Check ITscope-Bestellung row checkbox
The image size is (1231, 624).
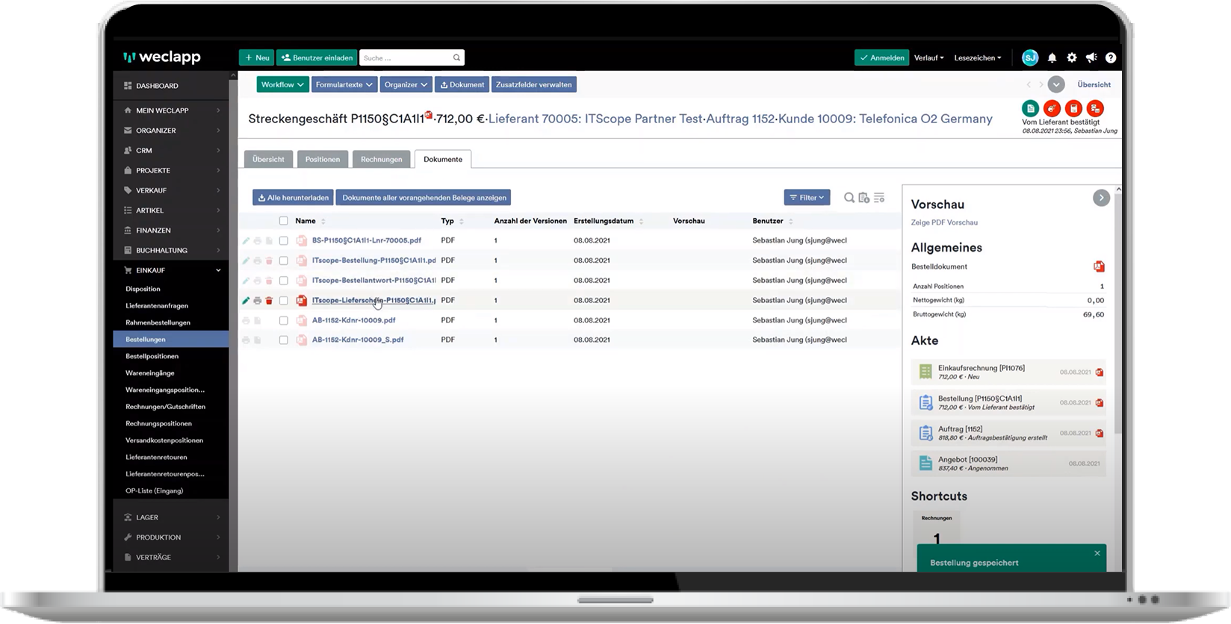[x=283, y=260]
